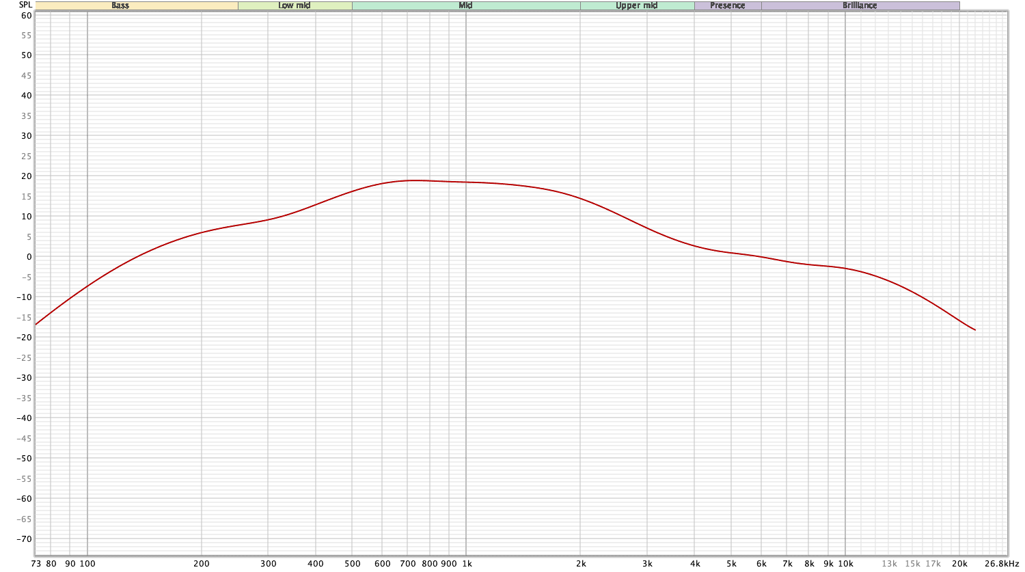Select the 10k frequency label
1025x572 pixels.
click(x=845, y=564)
